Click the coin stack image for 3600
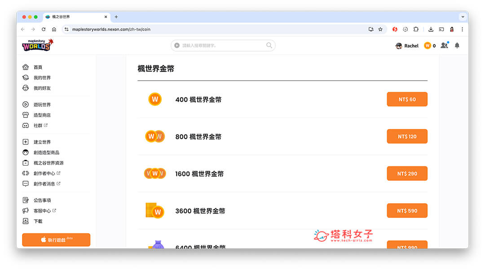Viewport: 485px width, 270px height. [154, 210]
